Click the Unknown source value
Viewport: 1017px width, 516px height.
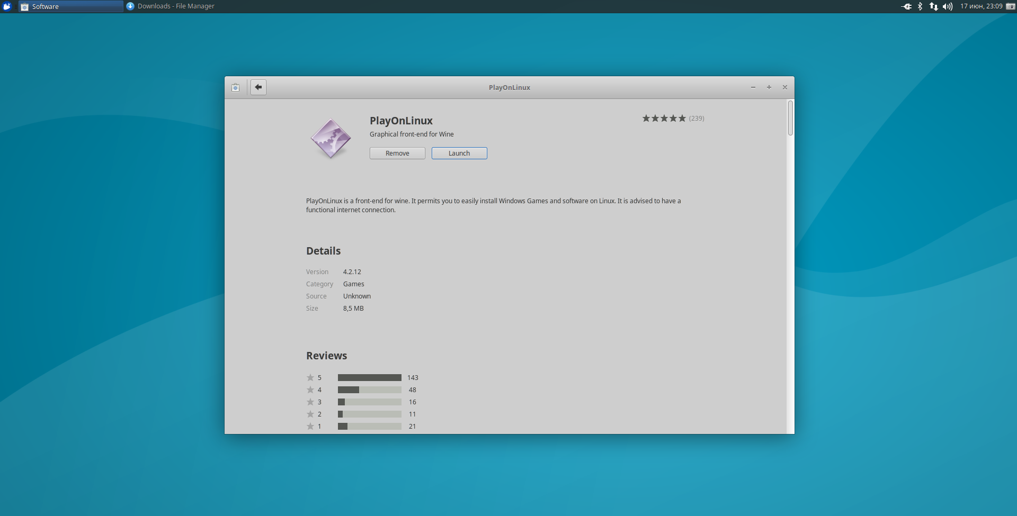pos(357,296)
